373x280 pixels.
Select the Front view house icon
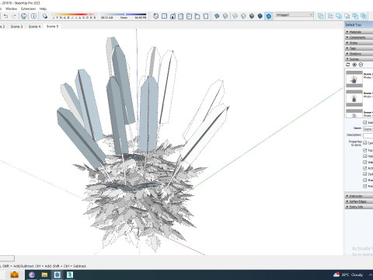pos(173,16)
